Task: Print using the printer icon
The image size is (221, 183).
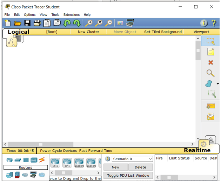Action: [x=37, y=23]
